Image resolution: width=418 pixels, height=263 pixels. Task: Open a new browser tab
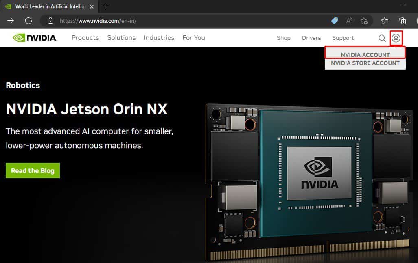[105, 6]
